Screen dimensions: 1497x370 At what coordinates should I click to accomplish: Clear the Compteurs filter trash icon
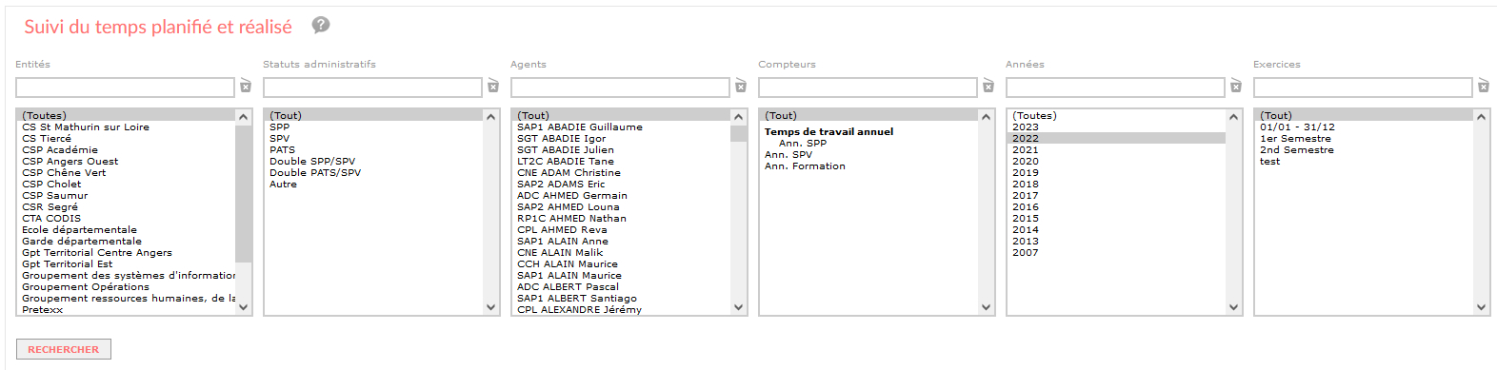988,87
